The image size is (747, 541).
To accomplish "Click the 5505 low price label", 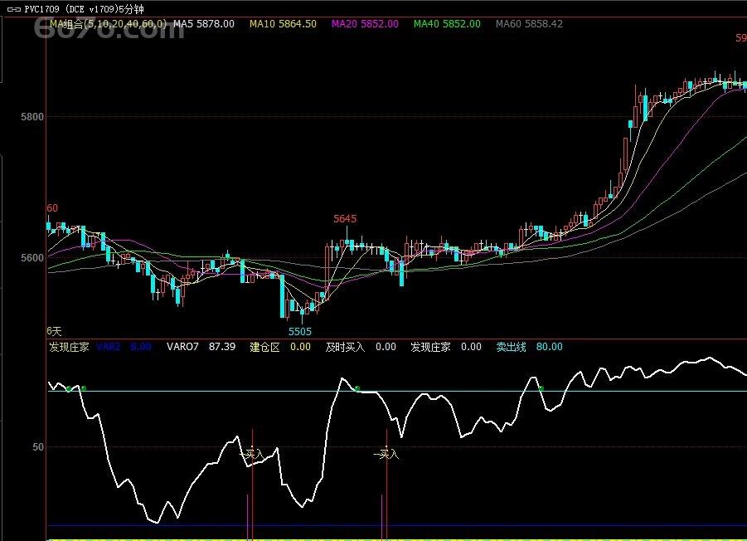I will tap(299, 331).
